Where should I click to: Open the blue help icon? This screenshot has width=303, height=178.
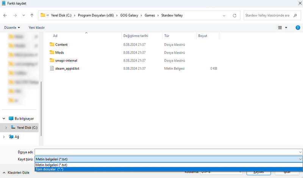click(298, 28)
